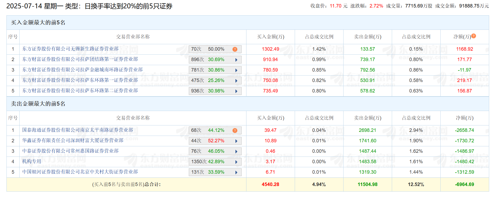
Task: Click closing price 11.70 元
Action: (338, 6)
